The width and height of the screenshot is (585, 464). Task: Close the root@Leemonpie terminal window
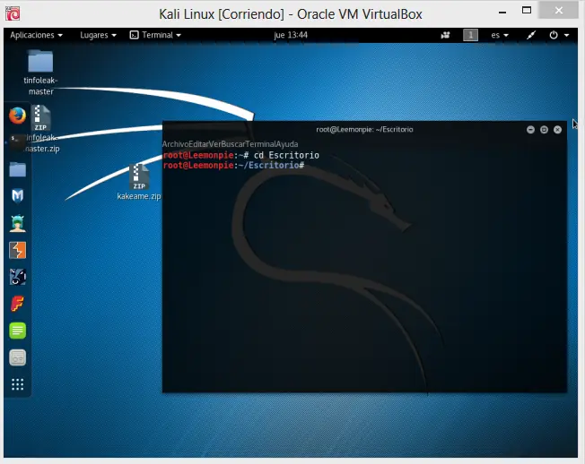[x=557, y=130]
